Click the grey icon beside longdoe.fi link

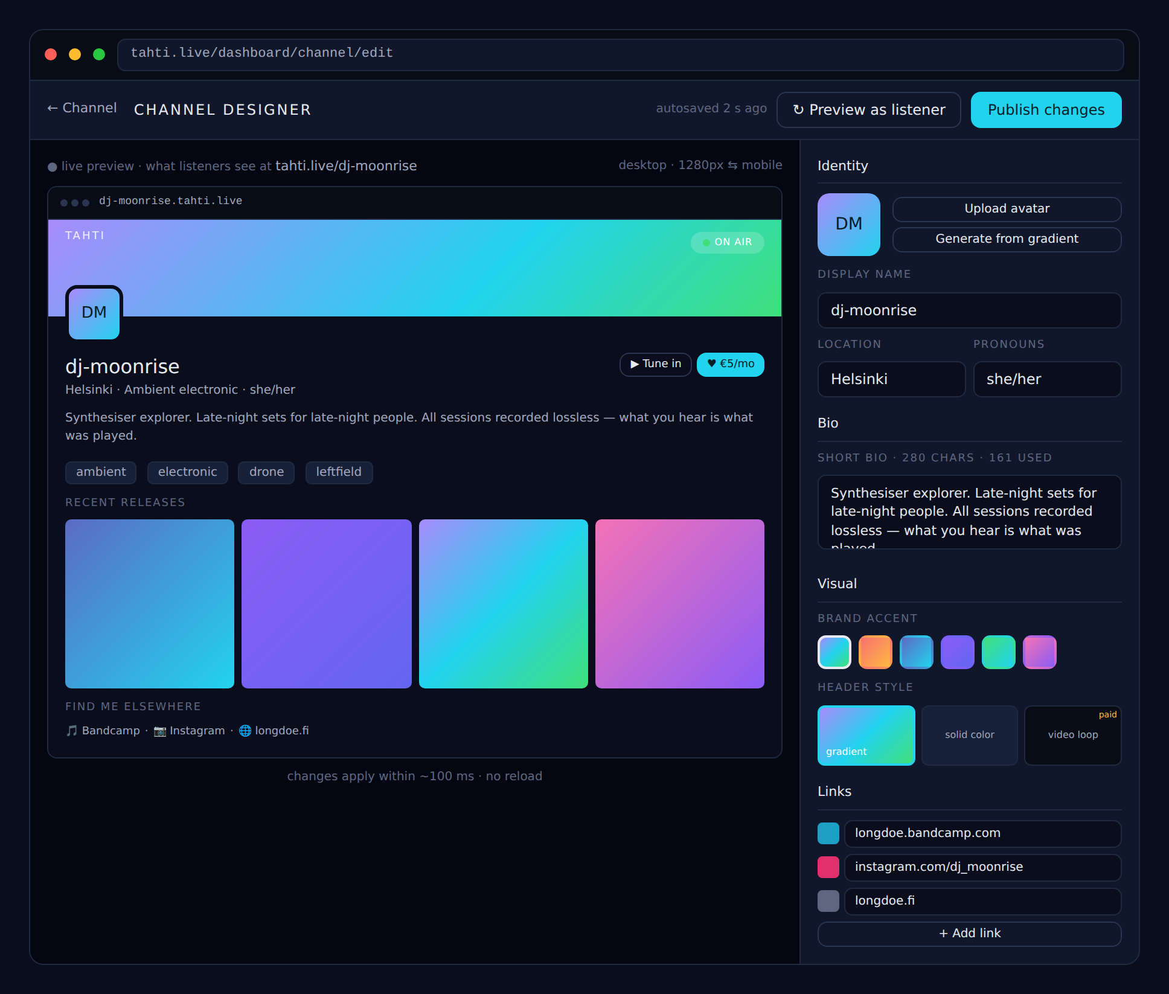point(828,901)
